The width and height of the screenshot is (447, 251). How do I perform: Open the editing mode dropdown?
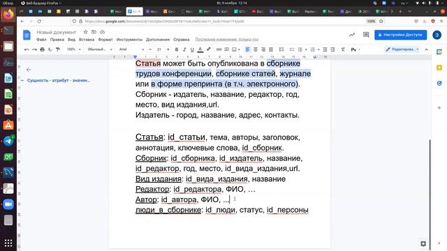[402, 50]
